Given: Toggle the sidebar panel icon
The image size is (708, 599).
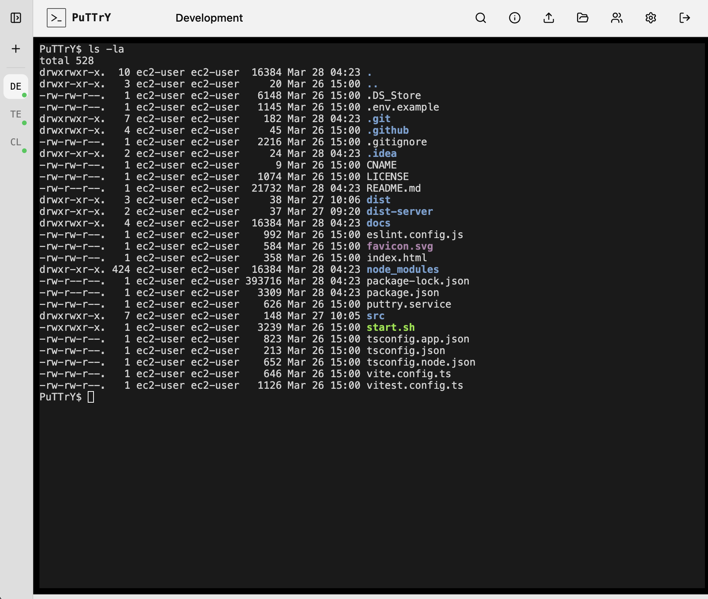Looking at the screenshot, I should click(16, 18).
